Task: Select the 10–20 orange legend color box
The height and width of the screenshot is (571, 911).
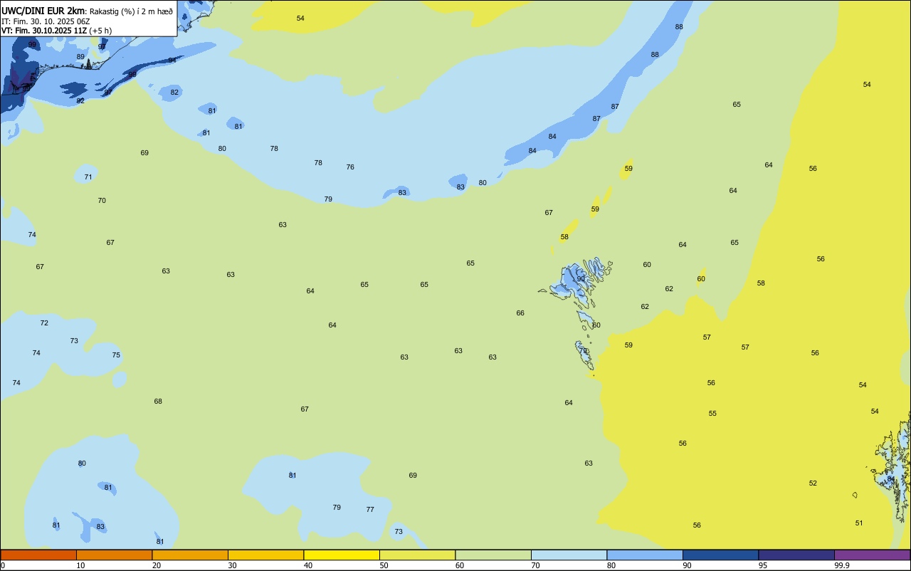Action: point(114,555)
